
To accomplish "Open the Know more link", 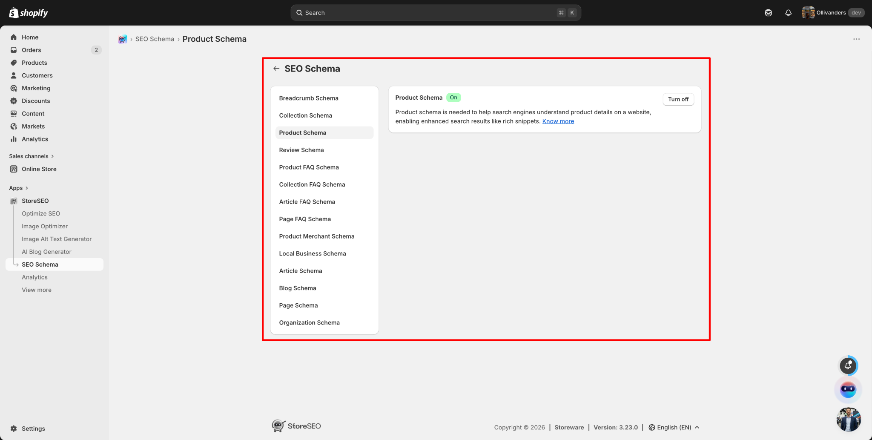I will point(558,121).
